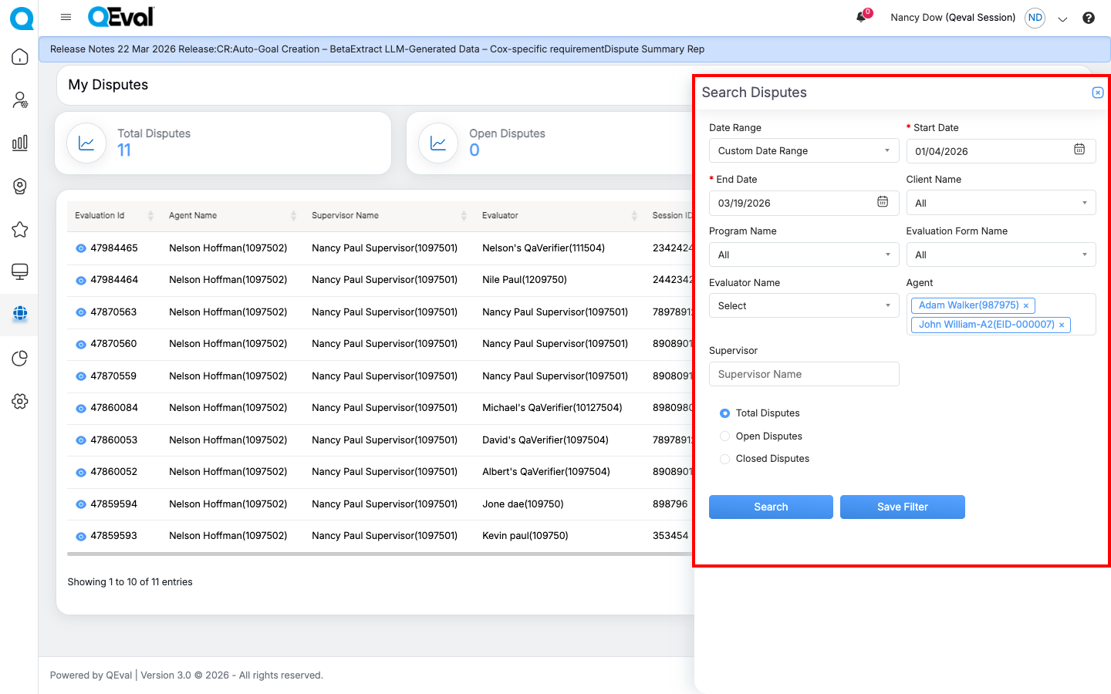1111x694 pixels.
Task: Click the star icon in sidebar
Action: (20, 229)
